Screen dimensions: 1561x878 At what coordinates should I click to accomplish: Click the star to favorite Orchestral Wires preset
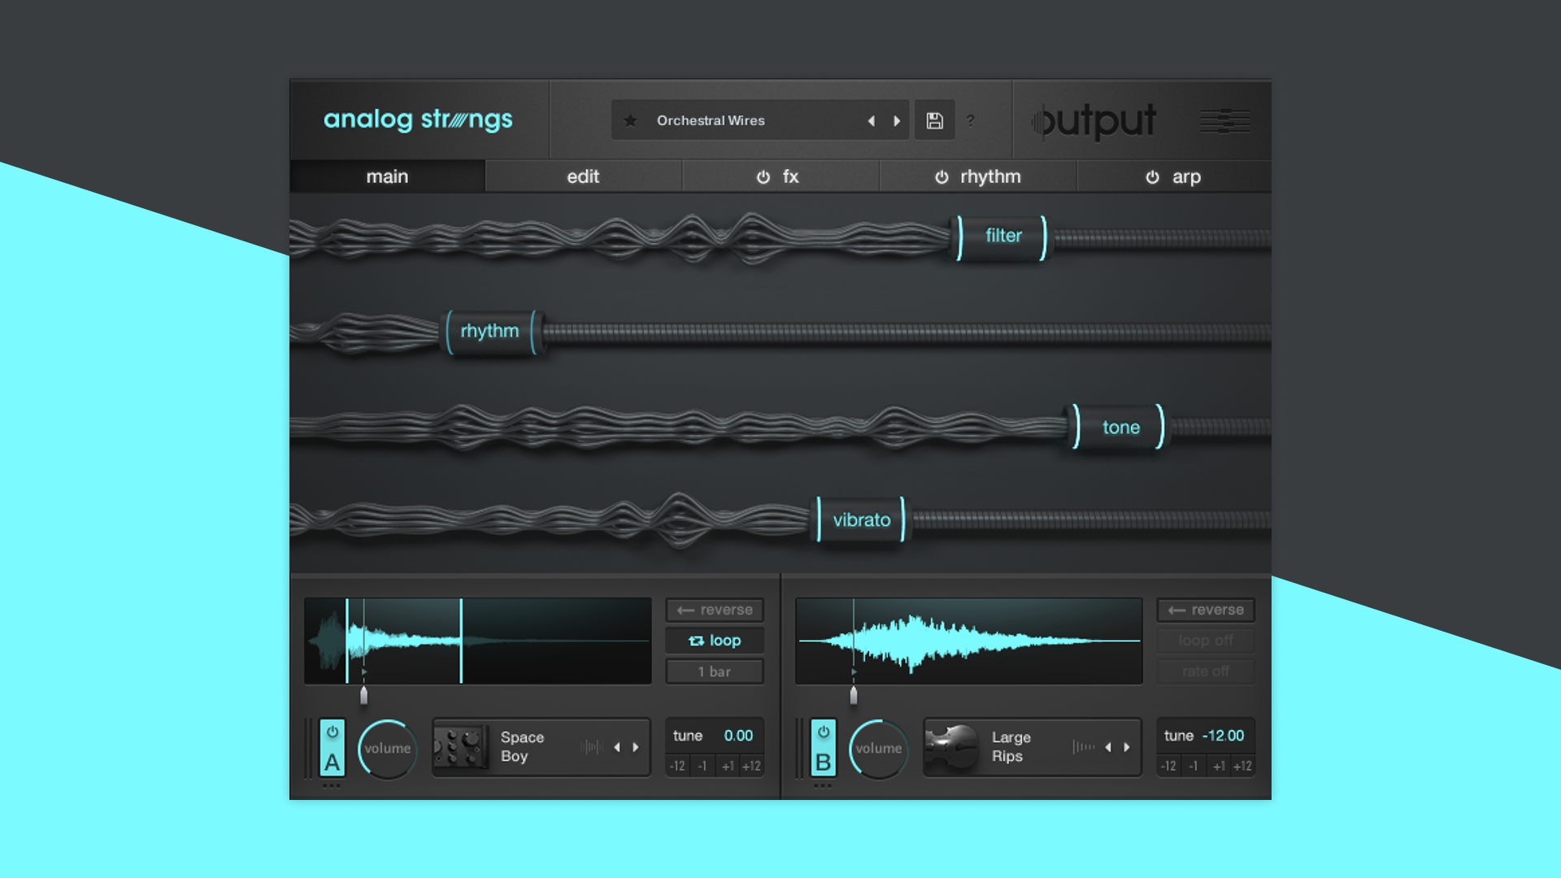coord(631,120)
